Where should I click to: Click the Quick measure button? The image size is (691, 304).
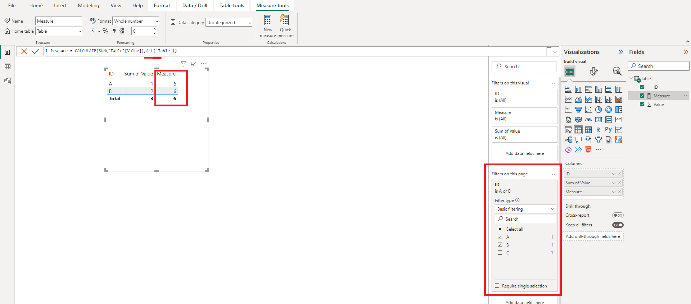point(285,26)
